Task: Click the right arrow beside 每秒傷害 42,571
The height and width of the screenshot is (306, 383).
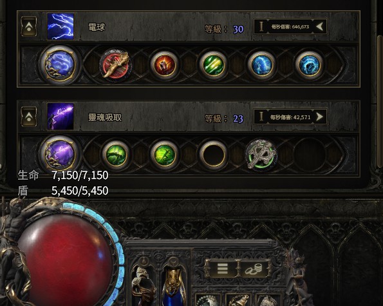Action: [x=319, y=117]
